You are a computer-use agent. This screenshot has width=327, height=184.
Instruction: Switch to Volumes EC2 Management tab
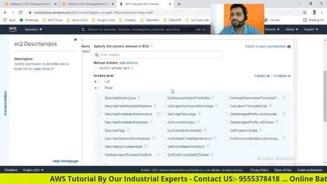(x=88, y=4)
